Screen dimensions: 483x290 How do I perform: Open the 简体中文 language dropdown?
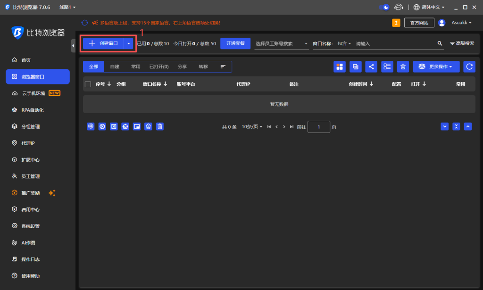coord(431,7)
